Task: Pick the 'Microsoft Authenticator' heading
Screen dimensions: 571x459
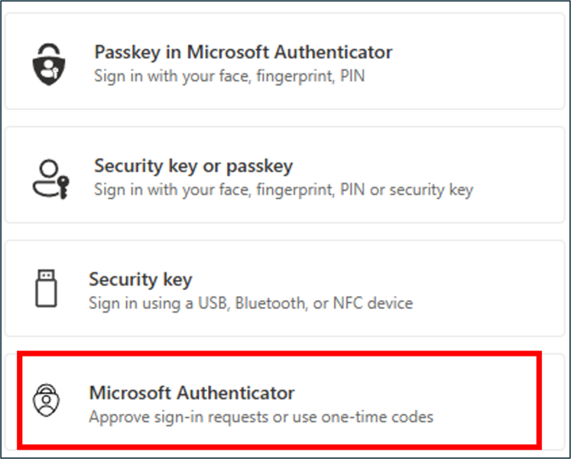Action: click(192, 392)
